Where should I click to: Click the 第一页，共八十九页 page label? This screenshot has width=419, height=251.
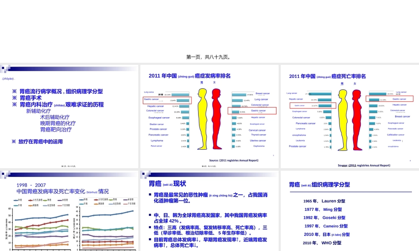point(209,56)
